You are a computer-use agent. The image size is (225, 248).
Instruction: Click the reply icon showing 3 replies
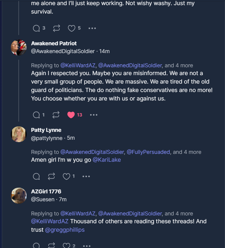[36, 28]
